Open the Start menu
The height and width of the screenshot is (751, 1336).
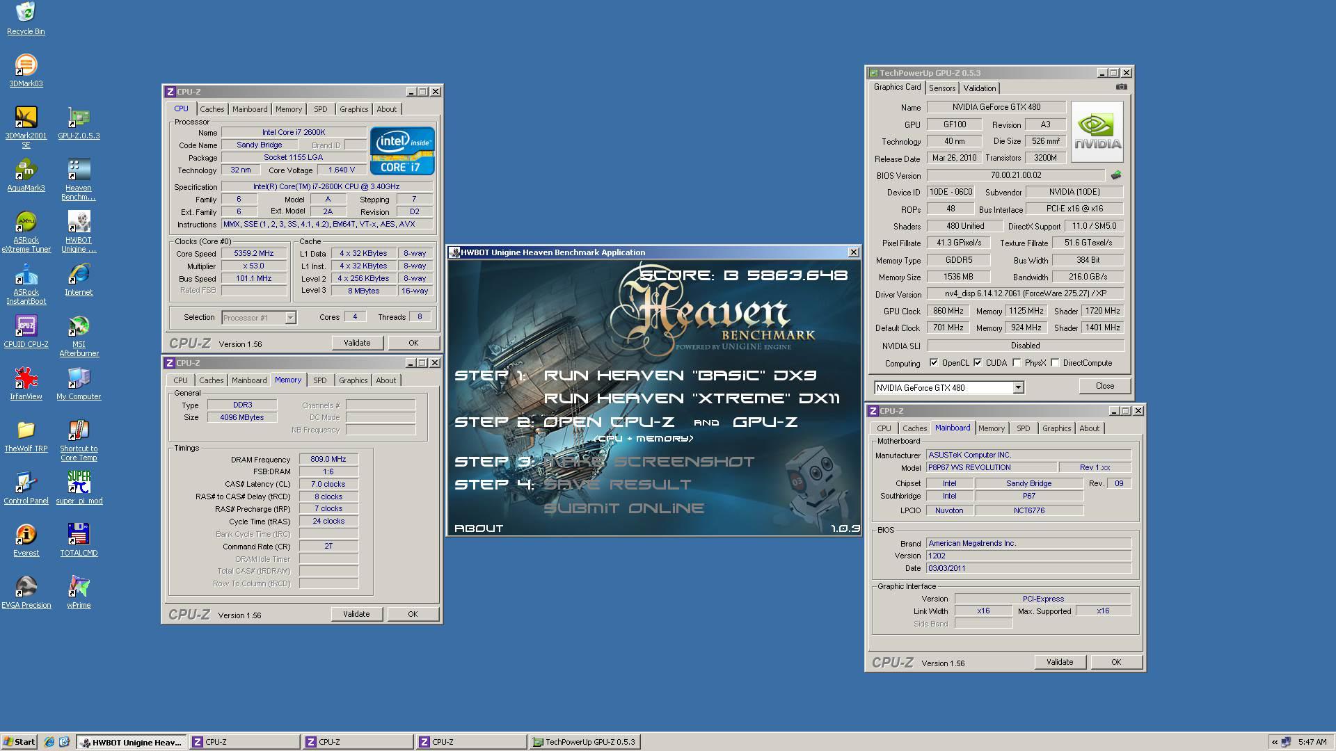point(19,742)
